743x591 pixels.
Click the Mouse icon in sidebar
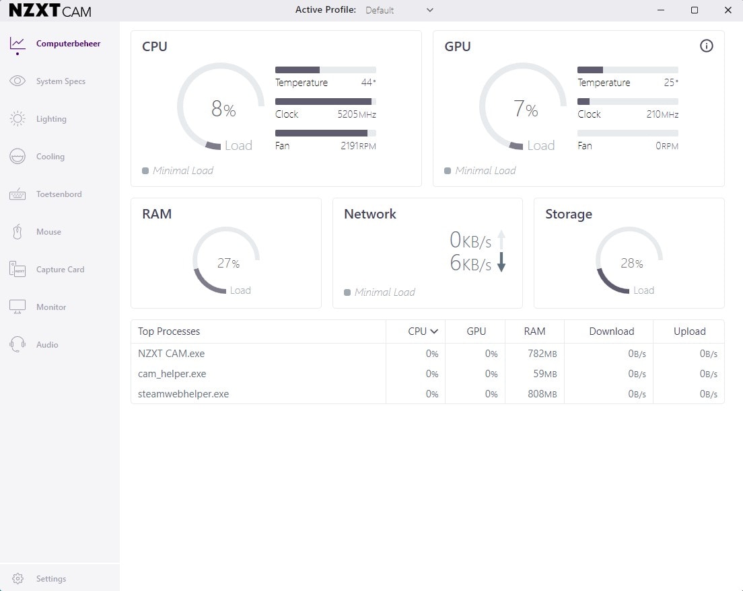click(17, 231)
